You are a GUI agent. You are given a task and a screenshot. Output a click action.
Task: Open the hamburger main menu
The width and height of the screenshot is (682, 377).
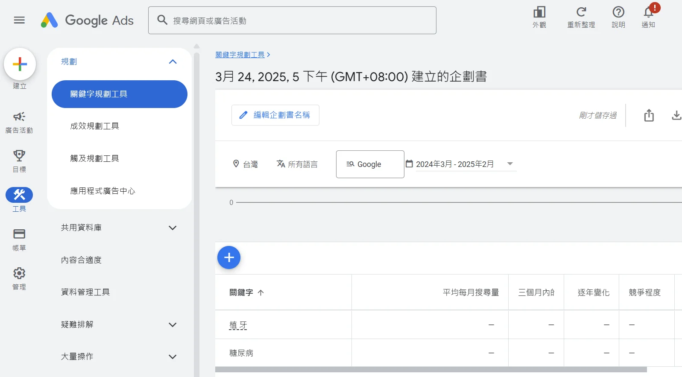coord(19,20)
